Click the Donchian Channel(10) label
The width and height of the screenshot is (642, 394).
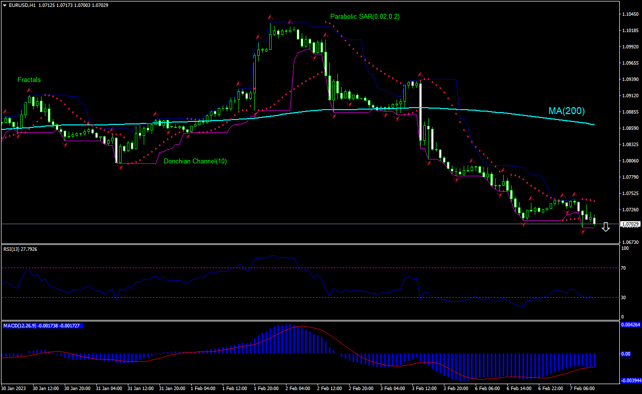tap(196, 161)
